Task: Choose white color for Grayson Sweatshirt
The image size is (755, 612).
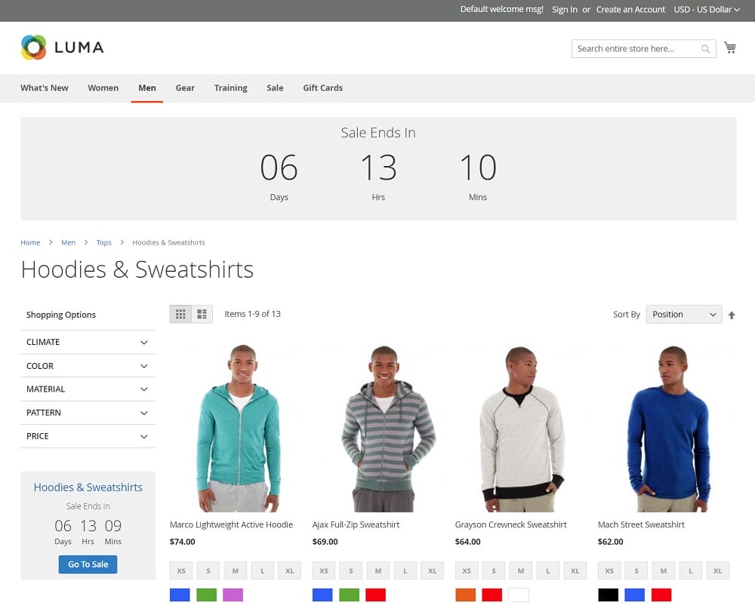Action: tap(519, 595)
